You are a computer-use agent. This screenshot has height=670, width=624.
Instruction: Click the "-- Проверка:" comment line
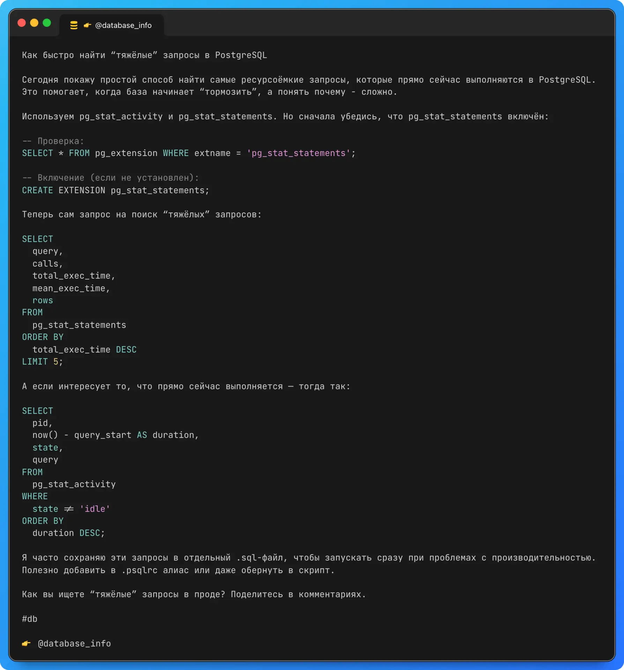coord(53,141)
